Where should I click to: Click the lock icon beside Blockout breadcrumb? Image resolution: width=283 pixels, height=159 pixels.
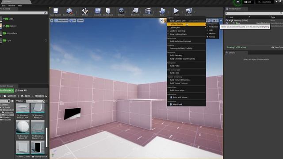coord(46,96)
